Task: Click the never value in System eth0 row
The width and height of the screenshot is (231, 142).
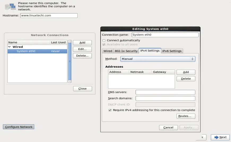Action: [x=55, y=51]
